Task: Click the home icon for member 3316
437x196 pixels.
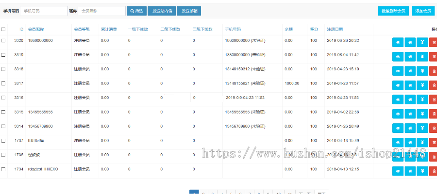Action: coord(410,99)
